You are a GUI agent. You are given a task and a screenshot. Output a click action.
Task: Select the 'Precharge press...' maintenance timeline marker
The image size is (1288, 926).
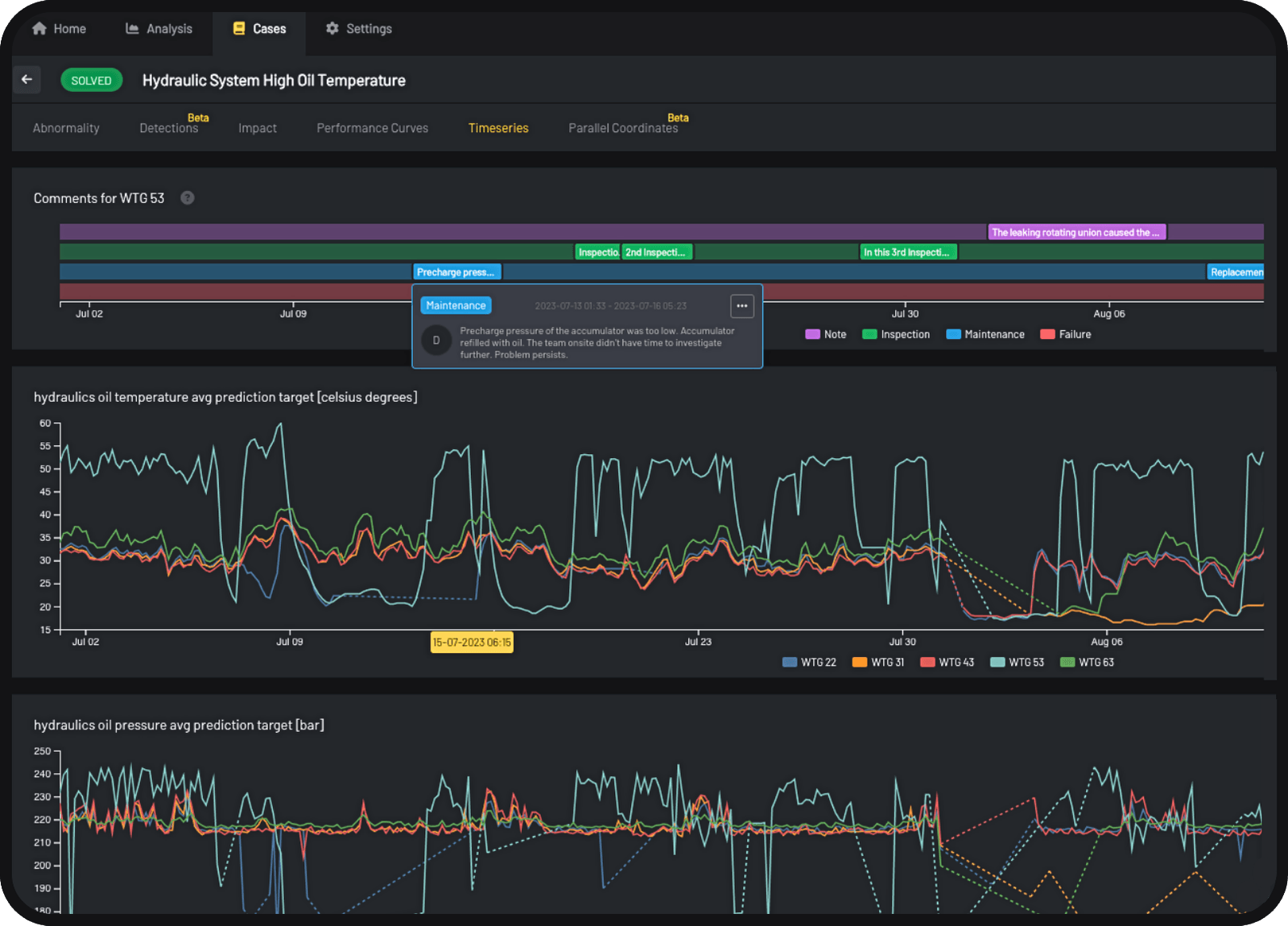(x=456, y=272)
